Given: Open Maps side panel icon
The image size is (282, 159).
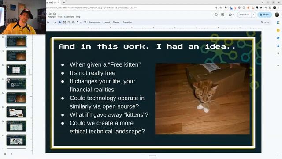Looking at the screenshot, I should coord(278,53).
